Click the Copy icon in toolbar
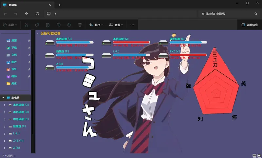Image resolution: width=262 pixels, height=158 pixels. [37, 25]
